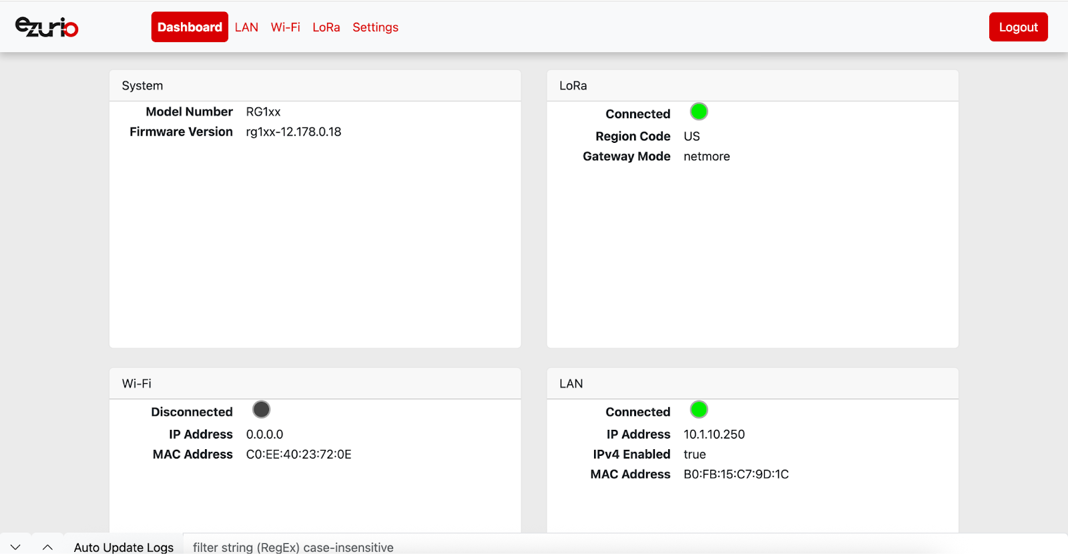
Task: Click the LoRa panel header
Action: pyautogui.click(x=752, y=85)
